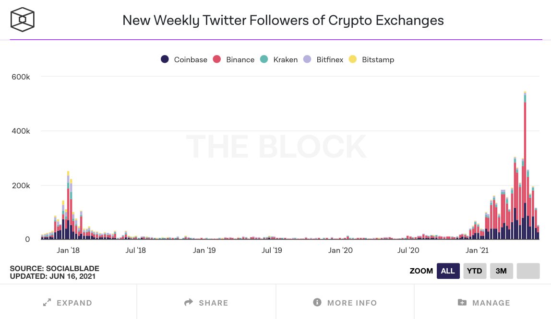Click the blank fourth zoom button
Image resolution: width=551 pixels, height=319 pixels.
click(x=528, y=271)
